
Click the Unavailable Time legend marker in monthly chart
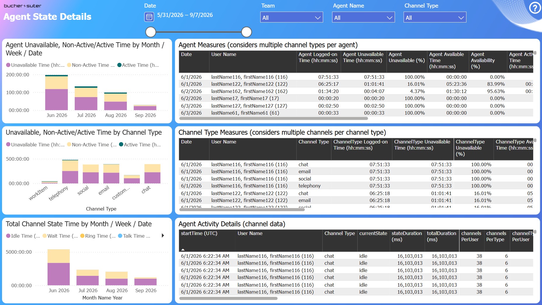click(8, 65)
